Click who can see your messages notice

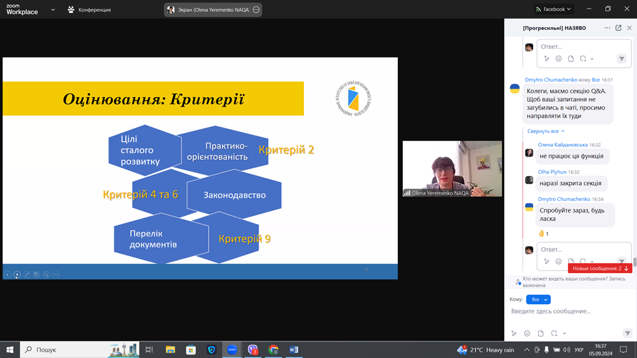click(571, 282)
